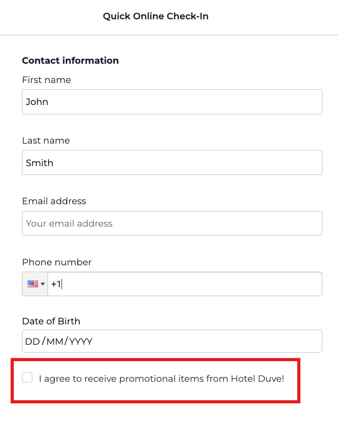Click the "Date of Birth" label

click(51, 321)
